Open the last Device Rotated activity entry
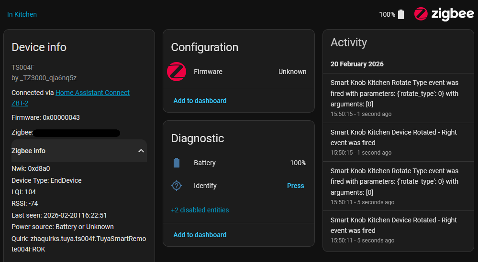This screenshot has width=478, height=262. tap(394, 230)
